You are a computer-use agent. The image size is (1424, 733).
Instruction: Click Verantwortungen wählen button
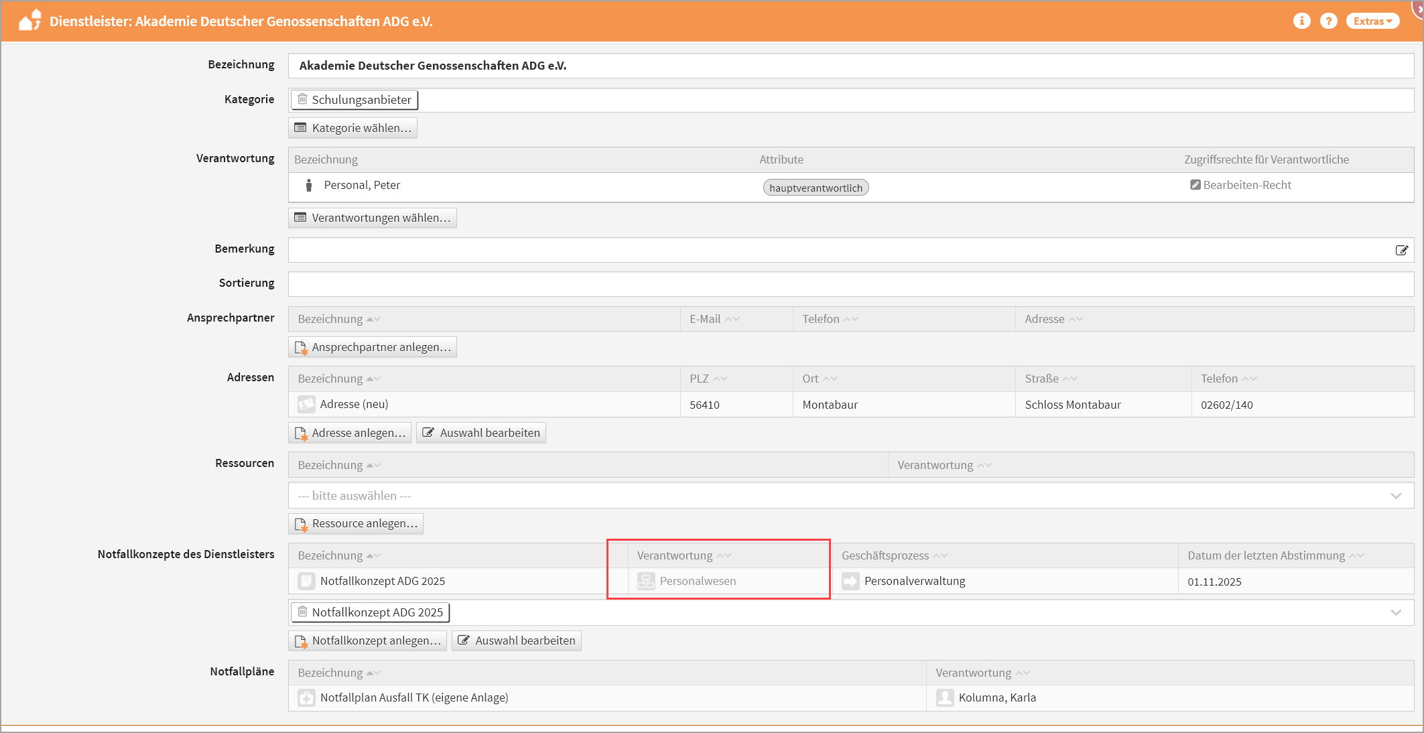373,218
